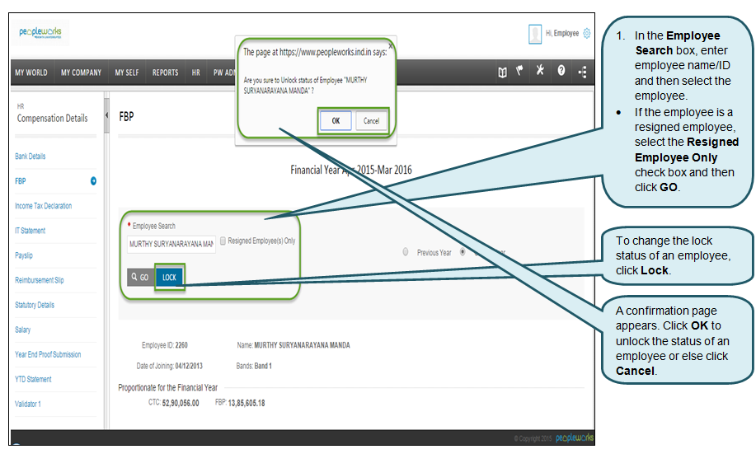Close the confirmation dialog with the X
The height and width of the screenshot is (449, 756).
click(x=391, y=46)
